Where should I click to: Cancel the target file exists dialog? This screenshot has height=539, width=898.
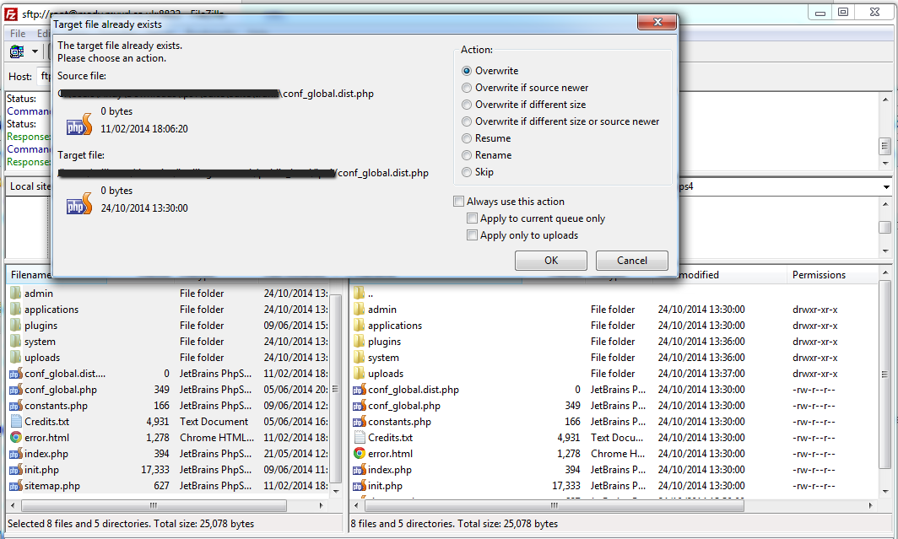(631, 261)
